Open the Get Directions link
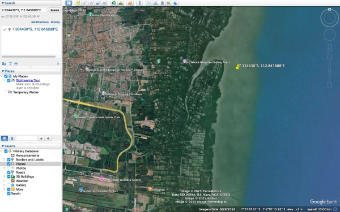This screenshot has height=212, width=340. [x=40, y=22]
